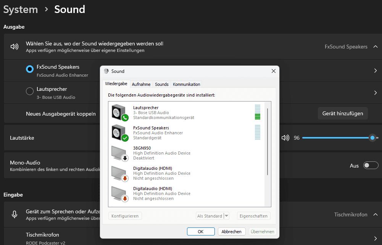Toggle the Mono-Audio switch
The image size is (382, 245).
click(371, 165)
